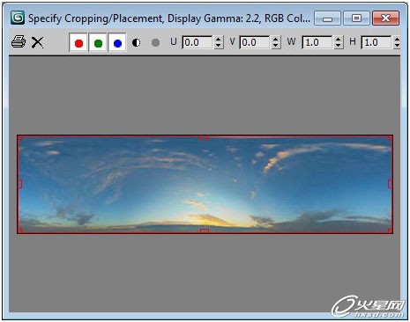Increase W value with up spinner
The width and height of the screenshot is (410, 322).
pyautogui.click(x=339, y=40)
